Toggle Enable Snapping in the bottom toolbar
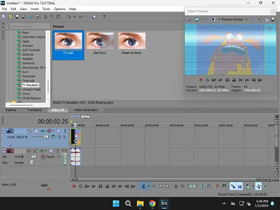Viewport: 280px width, 210px height. 233,186
